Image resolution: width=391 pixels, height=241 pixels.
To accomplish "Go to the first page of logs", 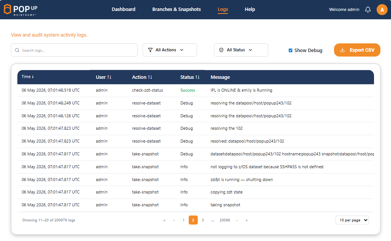I will tap(164, 220).
